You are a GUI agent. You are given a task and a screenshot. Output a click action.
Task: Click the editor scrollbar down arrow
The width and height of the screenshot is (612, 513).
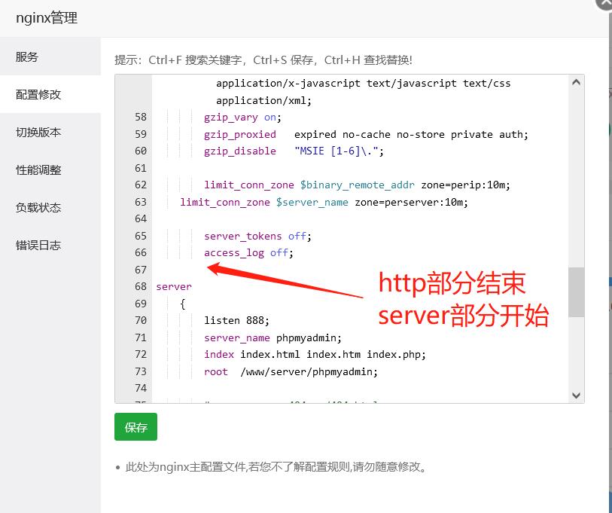(x=576, y=395)
